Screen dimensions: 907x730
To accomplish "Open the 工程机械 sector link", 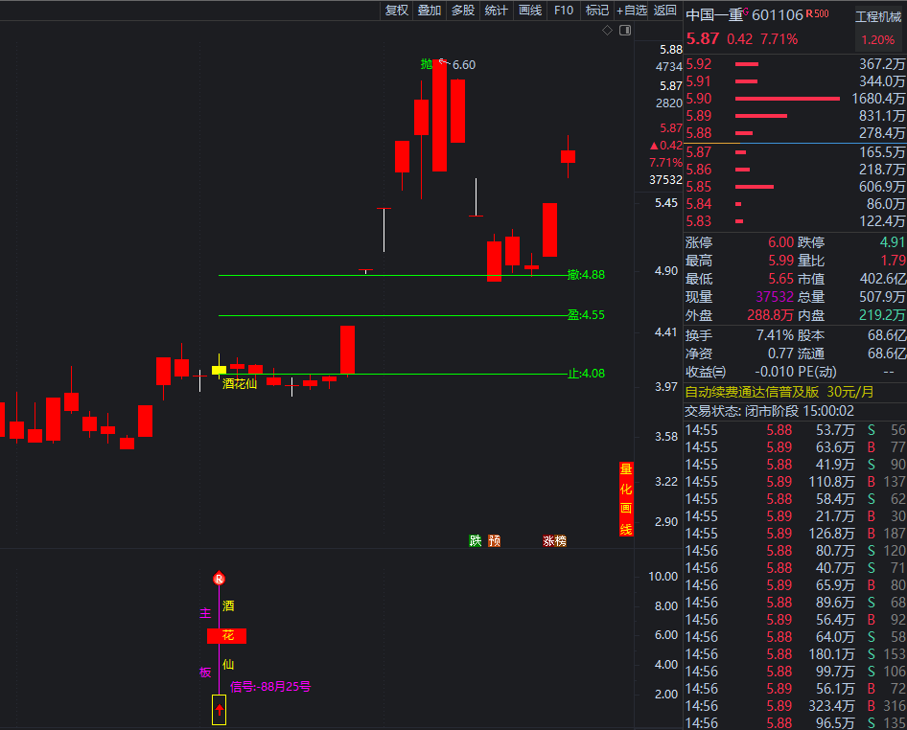I will 877,16.
